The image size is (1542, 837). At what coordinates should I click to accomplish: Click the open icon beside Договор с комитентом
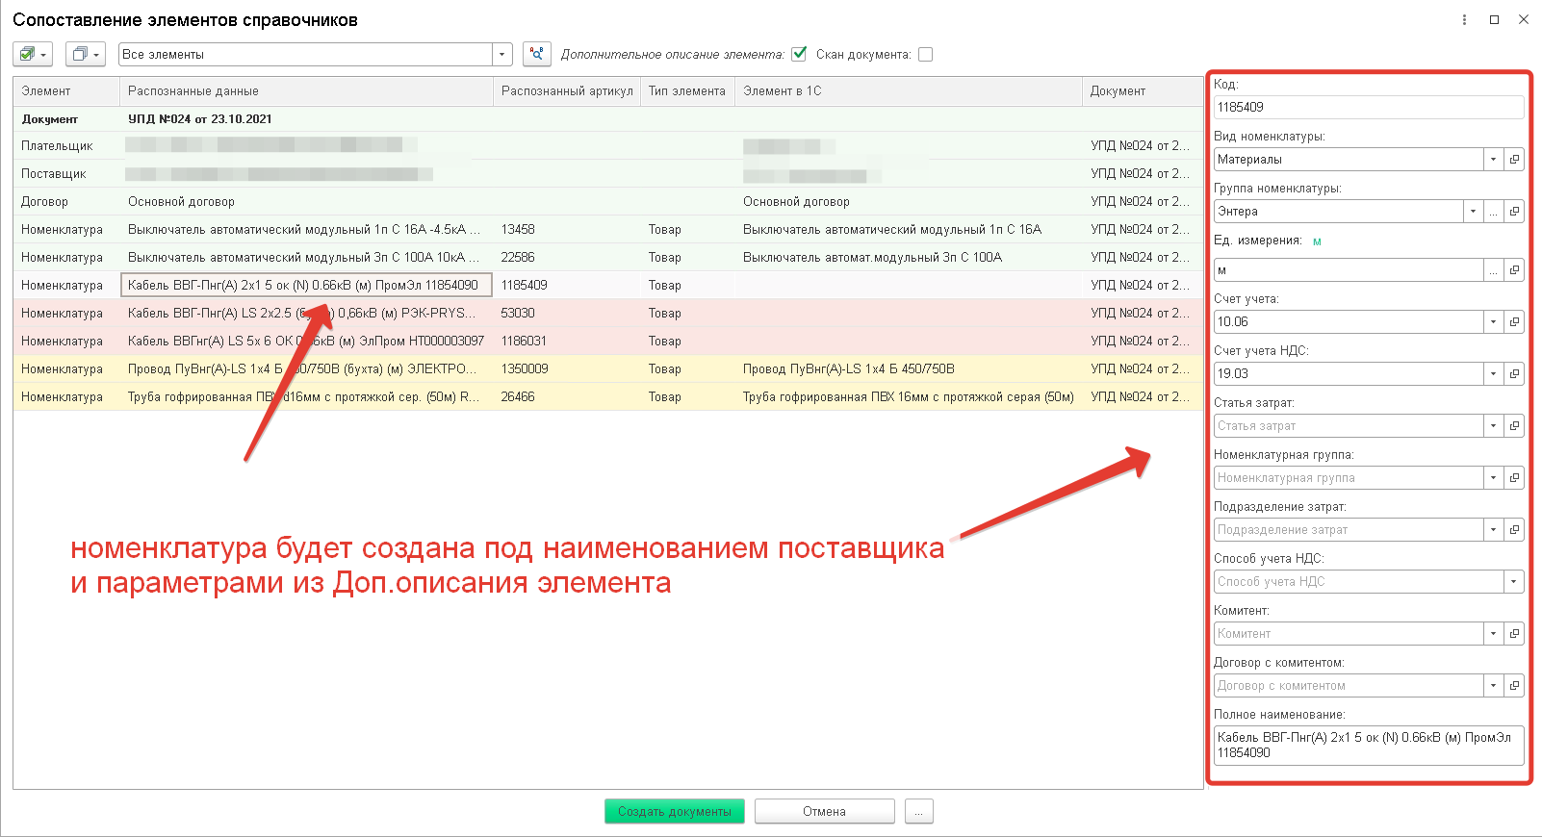coord(1514,686)
